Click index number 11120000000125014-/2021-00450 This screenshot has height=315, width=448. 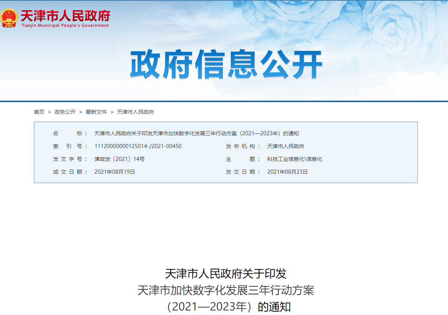click(138, 146)
